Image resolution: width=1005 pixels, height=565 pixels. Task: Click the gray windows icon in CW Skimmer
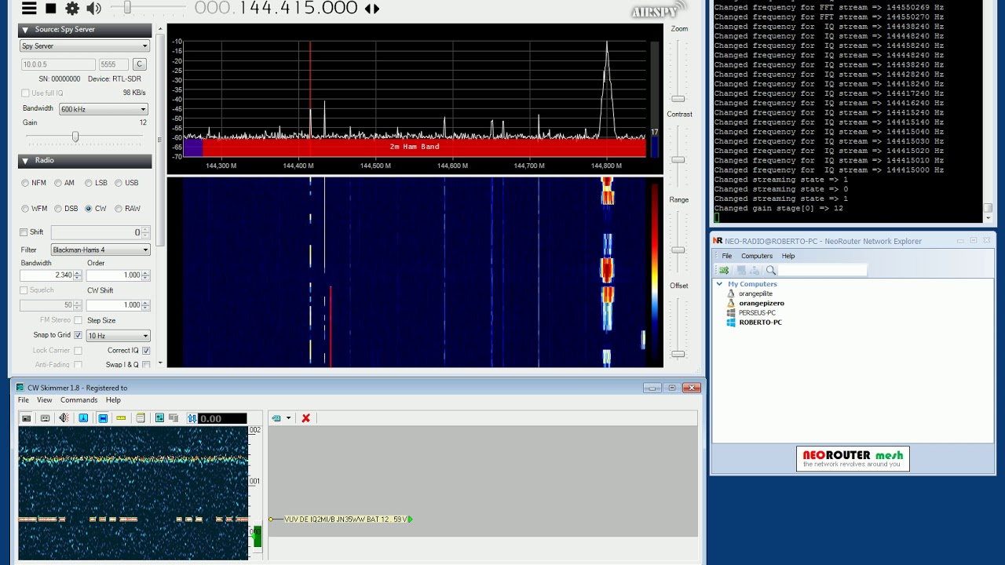[174, 418]
